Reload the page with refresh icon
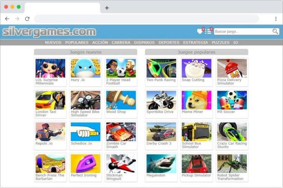 point(27,19)
